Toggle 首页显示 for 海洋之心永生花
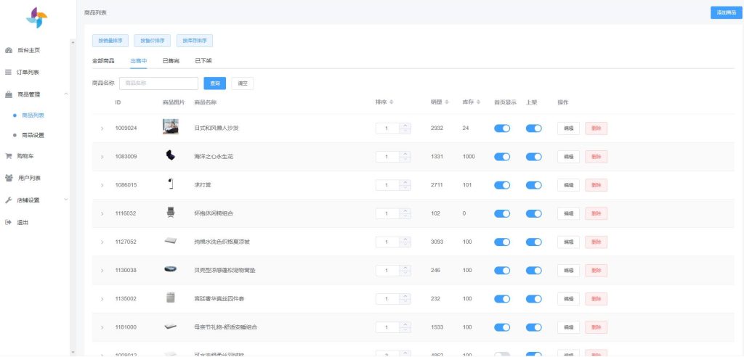 point(502,157)
